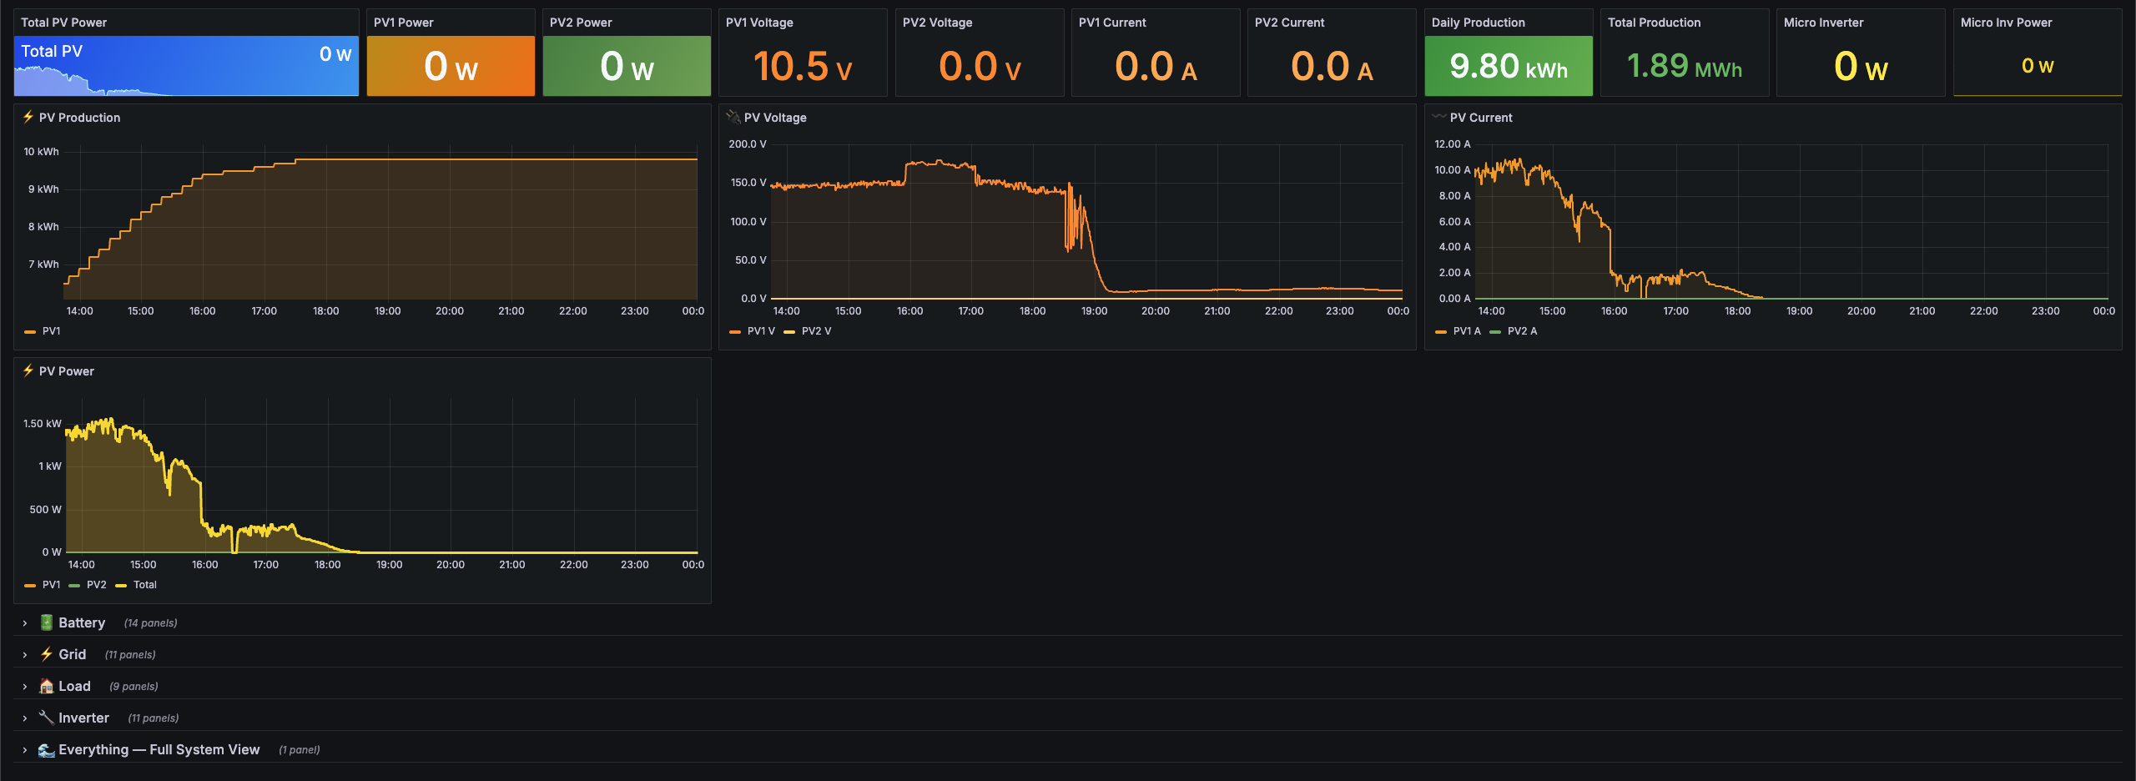This screenshot has height=781, width=2136.
Task: Click the lightning icon beside PV Power title
Action: click(x=28, y=371)
